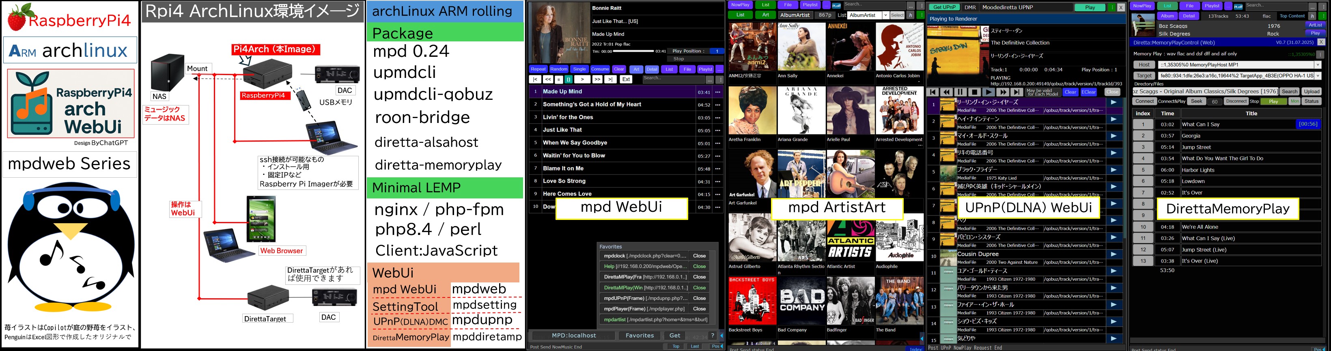Open ... menu after Playlist in ArtistArt panel
The width and height of the screenshot is (1331, 351).
click(x=827, y=5)
